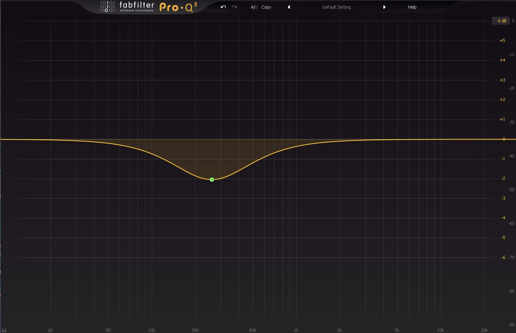Click the redo arrow icon
The height and width of the screenshot is (333, 516).
click(234, 7)
